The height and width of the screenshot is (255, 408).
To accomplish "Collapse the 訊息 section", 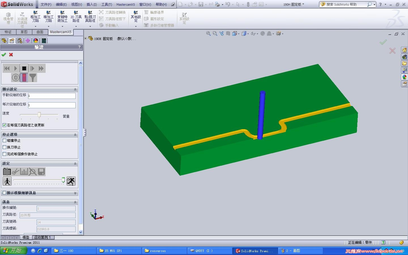I will coord(75,202).
